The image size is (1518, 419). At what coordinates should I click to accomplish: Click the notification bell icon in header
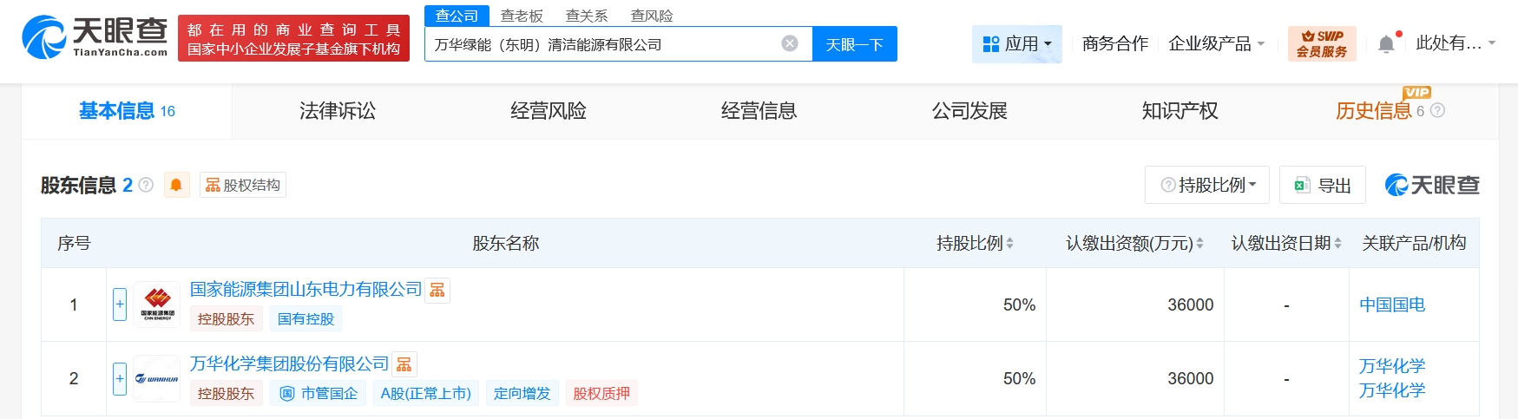pyautogui.click(x=1386, y=44)
